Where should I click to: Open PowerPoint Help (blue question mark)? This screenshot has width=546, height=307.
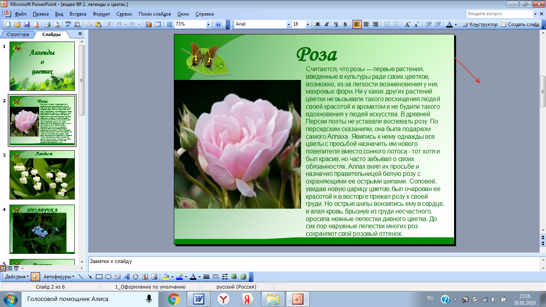tap(218, 24)
